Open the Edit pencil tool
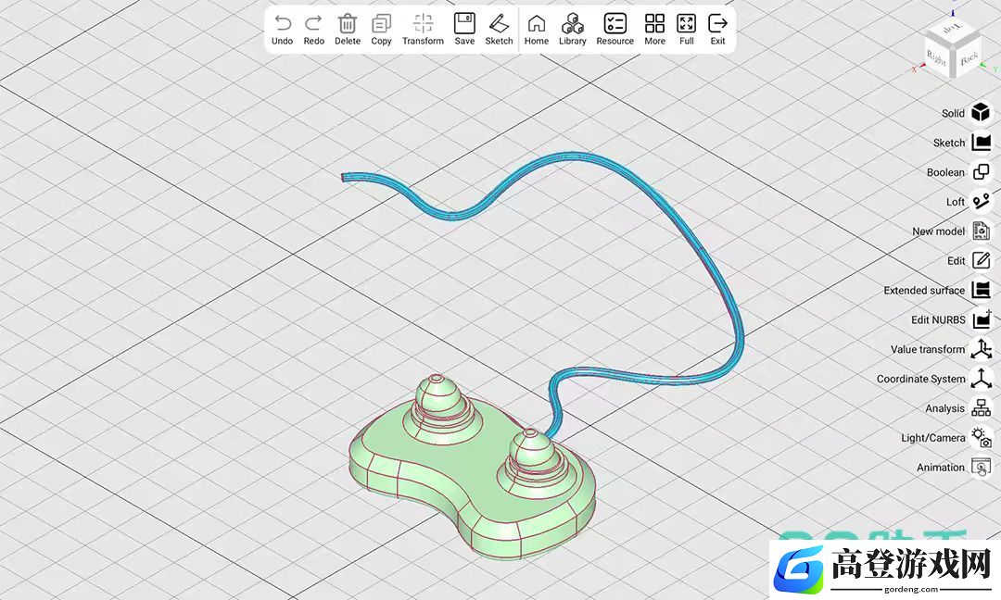This screenshot has height=600, width=1001. 981,260
